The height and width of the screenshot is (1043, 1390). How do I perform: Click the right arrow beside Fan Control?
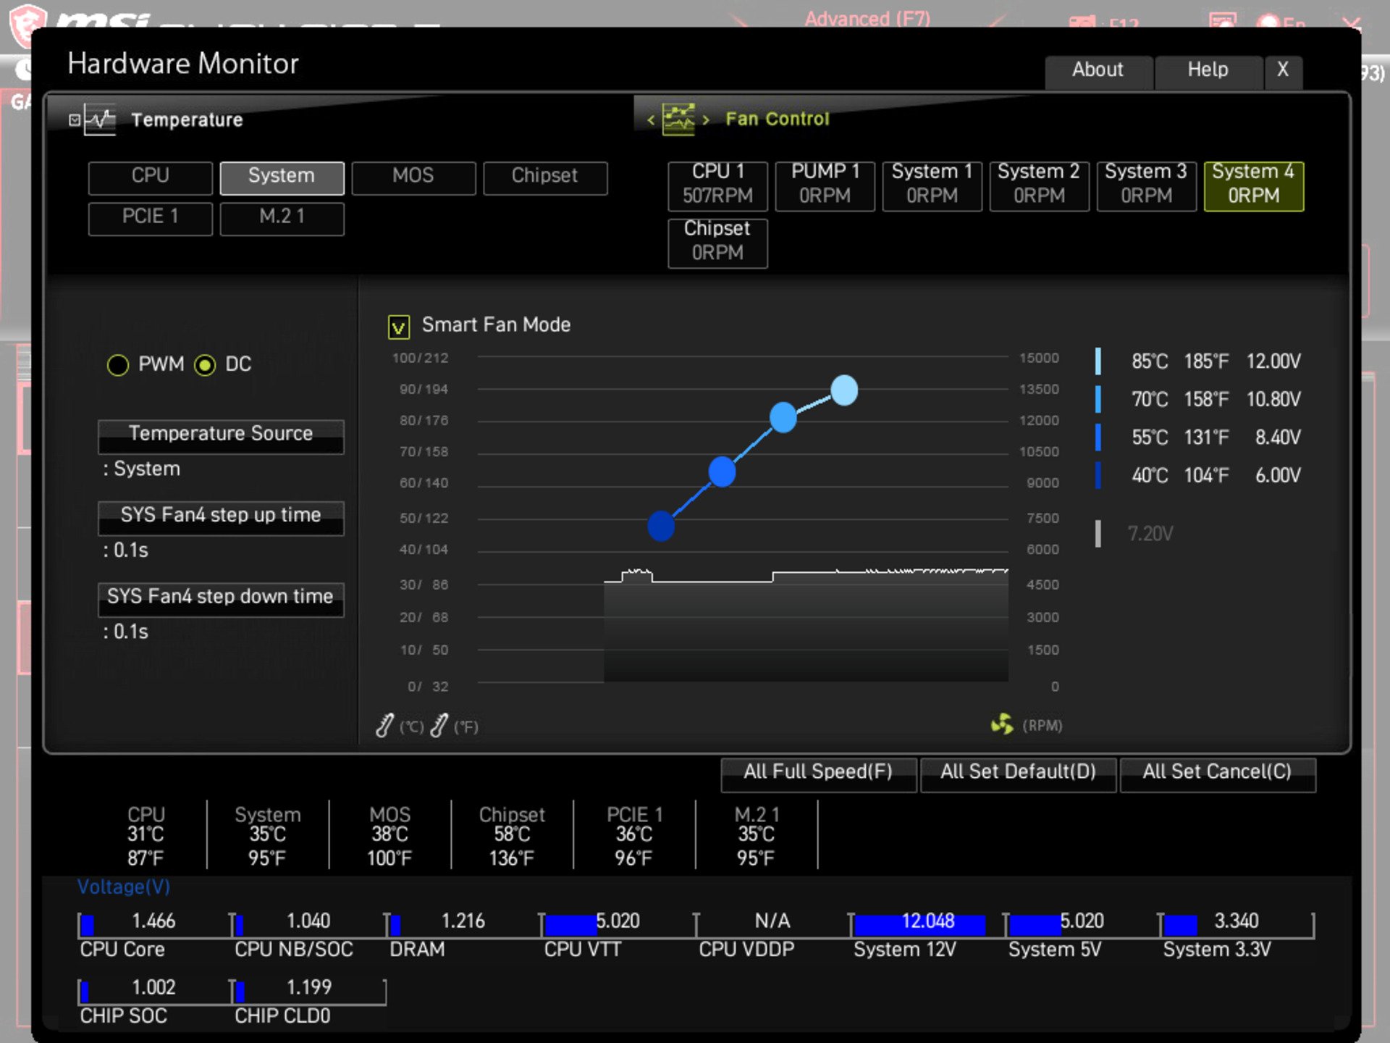point(706,120)
